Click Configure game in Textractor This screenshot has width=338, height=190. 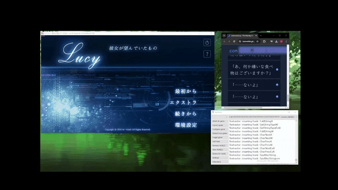click(219, 129)
